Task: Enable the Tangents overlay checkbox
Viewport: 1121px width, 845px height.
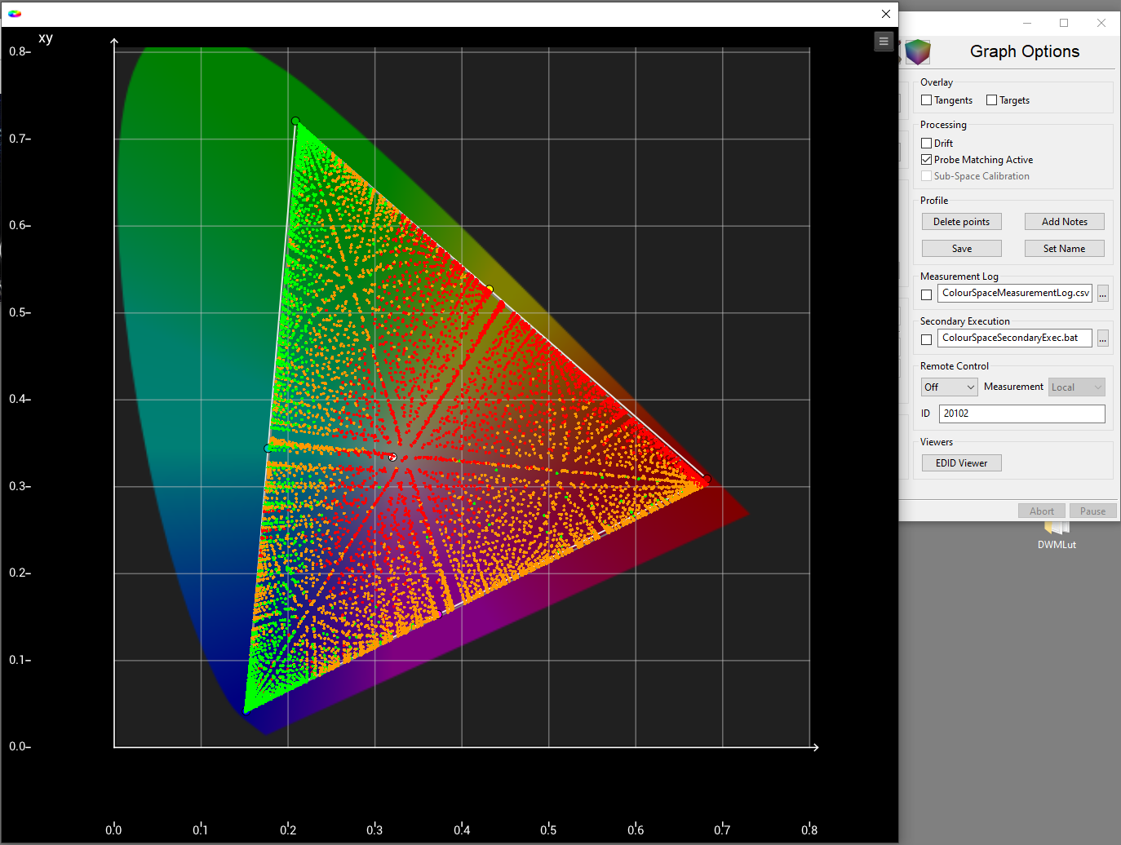Action: [x=926, y=100]
